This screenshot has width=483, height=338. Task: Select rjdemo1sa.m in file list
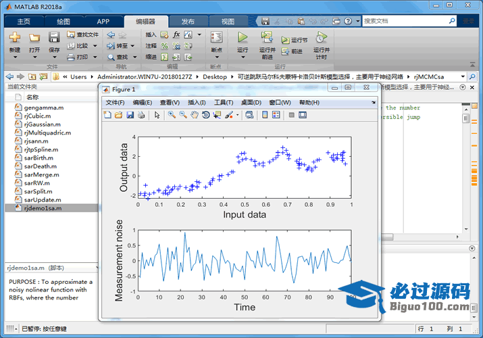click(x=52, y=208)
